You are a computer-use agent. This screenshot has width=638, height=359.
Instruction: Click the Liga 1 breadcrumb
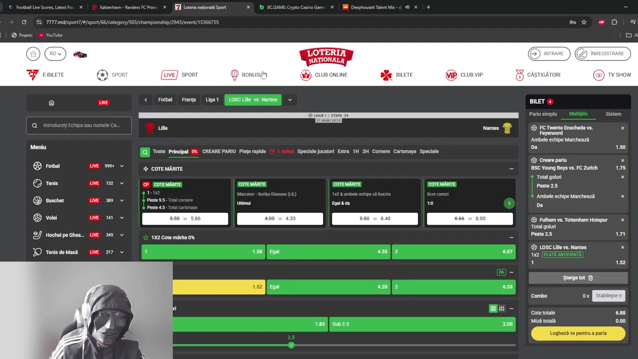coord(212,100)
